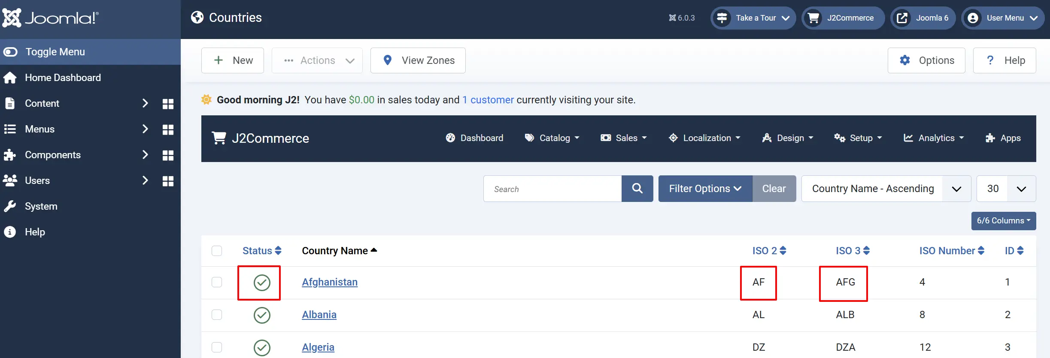The width and height of the screenshot is (1050, 358).
Task: Focus the Search input field
Action: pyautogui.click(x=552, y=189)
